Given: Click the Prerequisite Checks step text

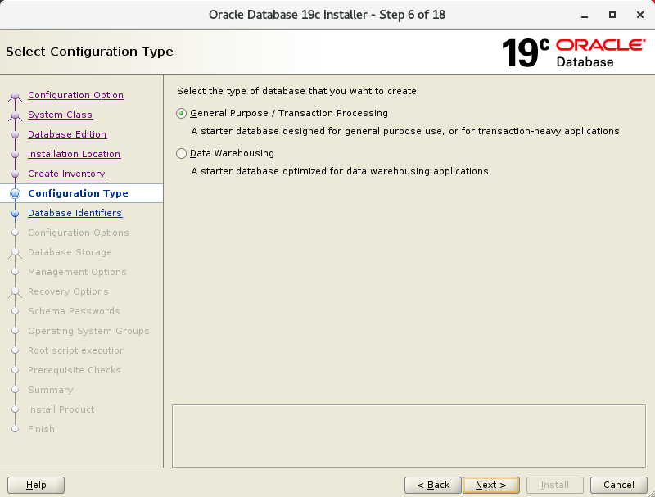Looking at the screenshot, I should coord(75,370).
